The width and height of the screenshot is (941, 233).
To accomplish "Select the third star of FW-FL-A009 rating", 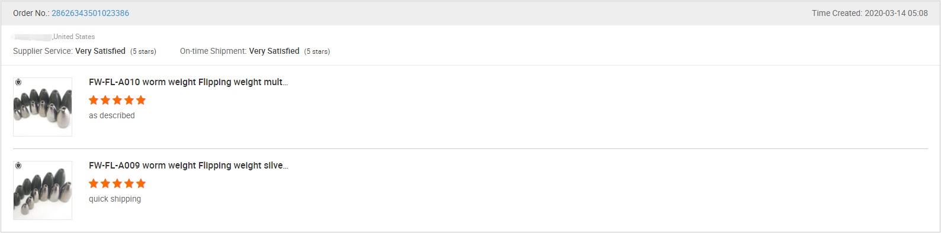I will (x=117, y=183).
